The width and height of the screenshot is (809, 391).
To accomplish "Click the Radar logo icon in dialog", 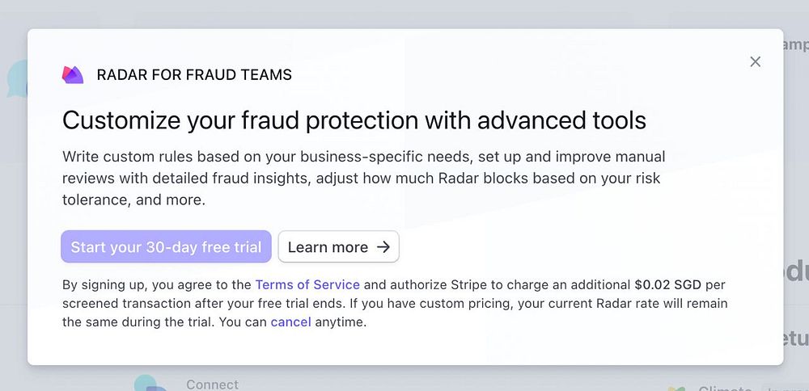I will click(73, 75).
